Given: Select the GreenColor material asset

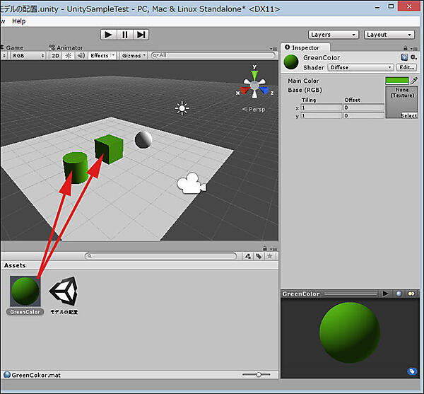Looking at the screenshot, I should 26,291.
